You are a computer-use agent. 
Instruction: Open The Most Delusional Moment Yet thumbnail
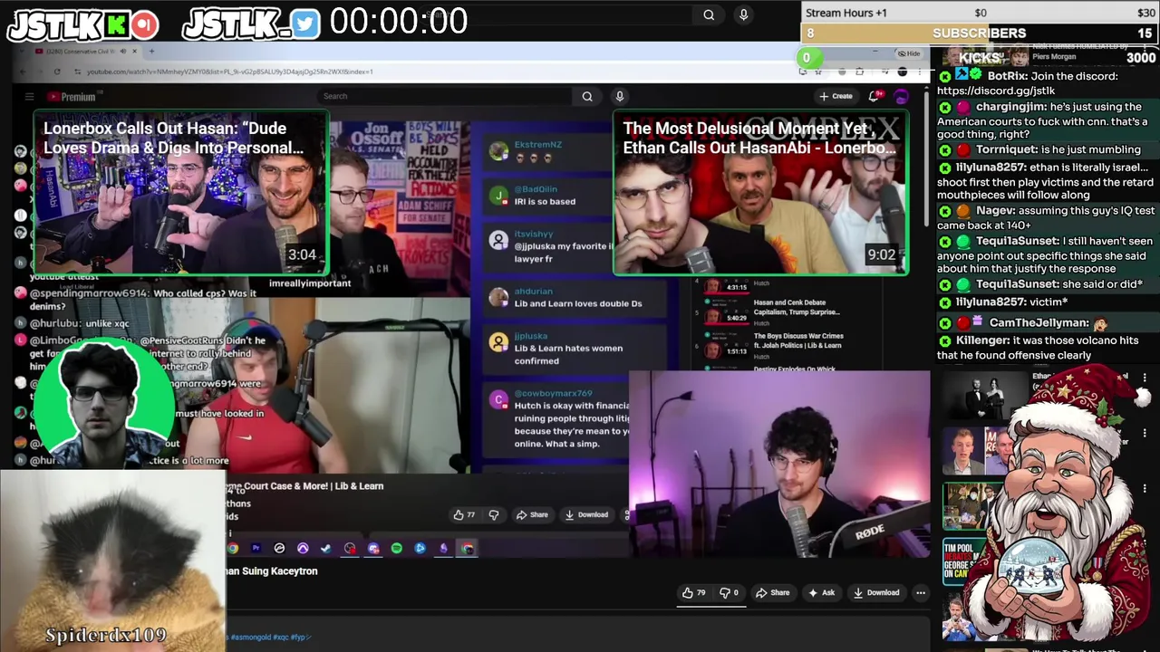click(x=761, y=192)
